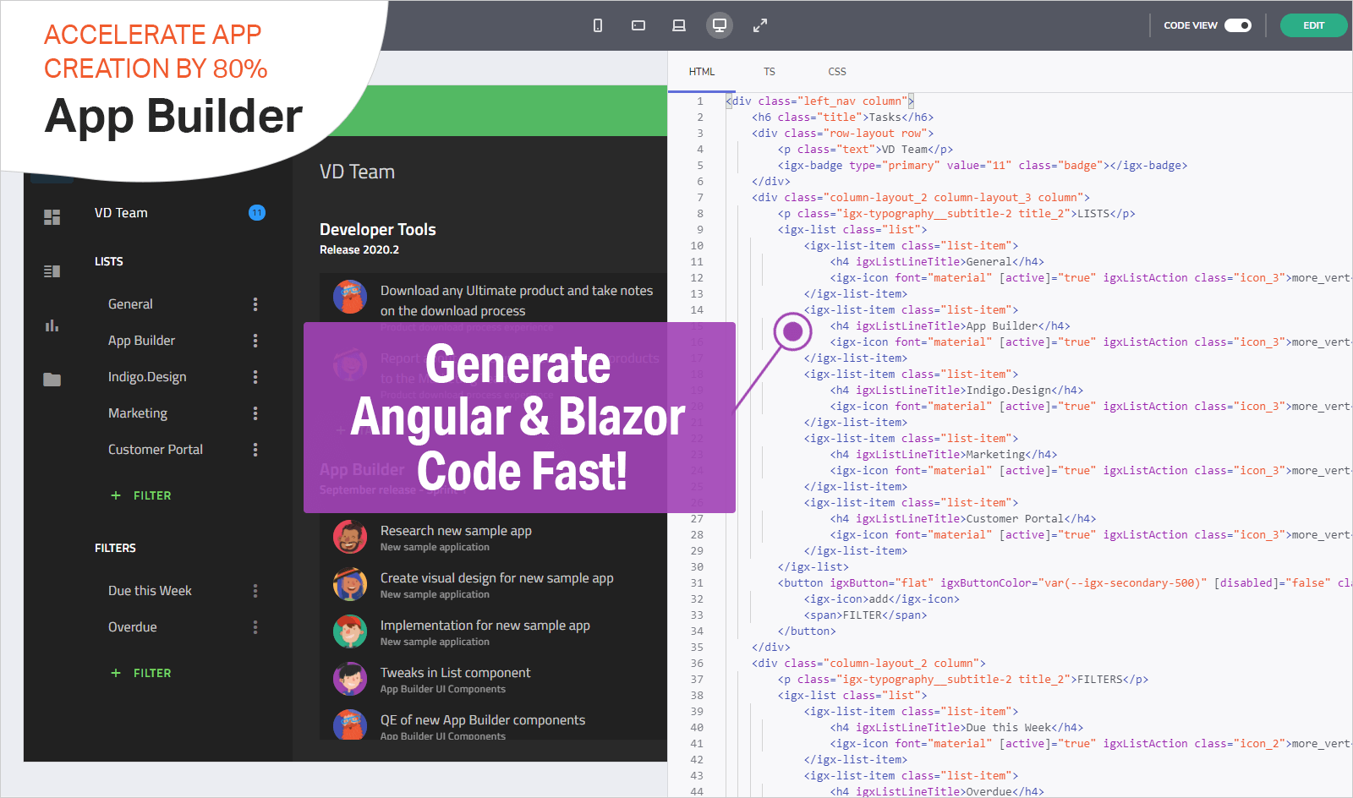This screenshot has height=798, width=1353.
Task: Click the FILTER button under Filters
Action: 141,673
